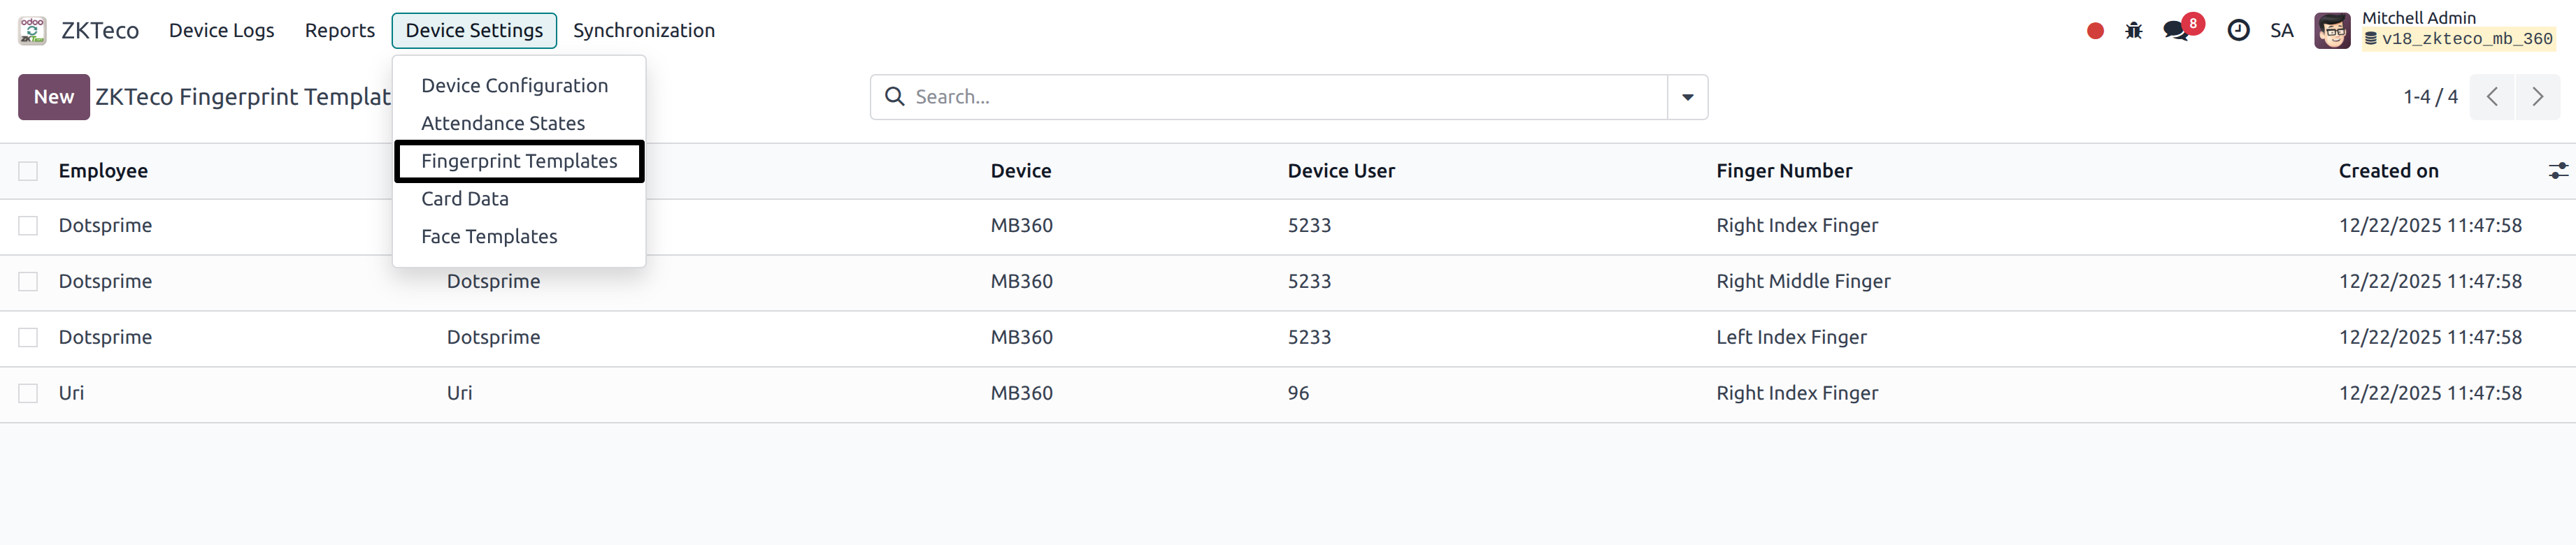
Task: Select Face Templates menu entry
Action: click(489, 236)
